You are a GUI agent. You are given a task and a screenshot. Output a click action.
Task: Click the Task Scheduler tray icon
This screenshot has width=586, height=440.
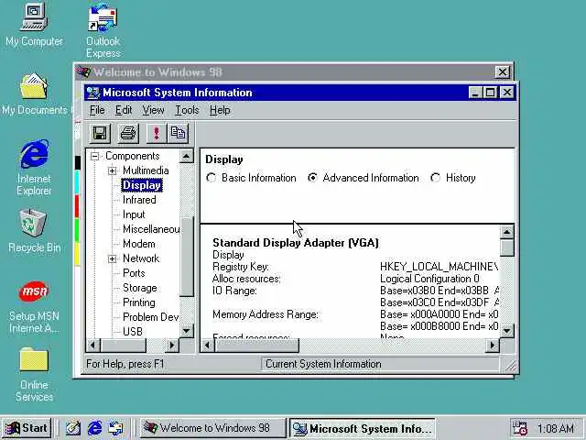coord(519,428)
